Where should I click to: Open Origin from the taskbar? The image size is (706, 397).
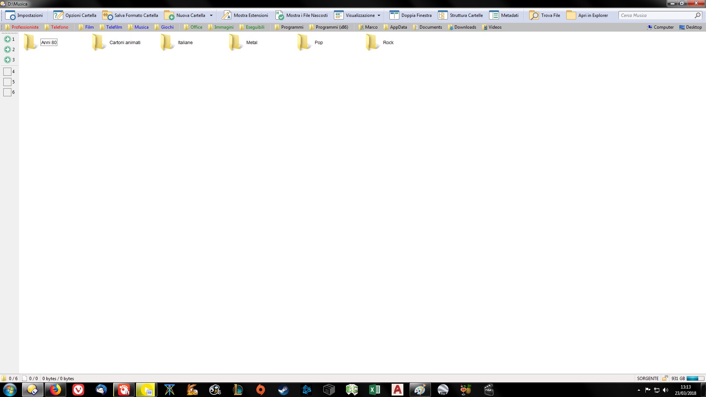point(261,390)
